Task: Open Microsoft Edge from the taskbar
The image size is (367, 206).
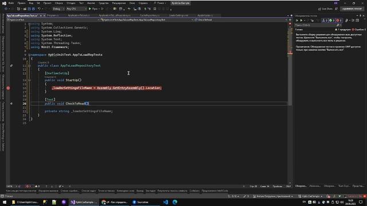Action: point(175,202)
